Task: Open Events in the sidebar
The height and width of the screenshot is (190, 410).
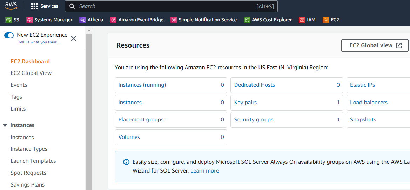Action: [x=19, y=85]
